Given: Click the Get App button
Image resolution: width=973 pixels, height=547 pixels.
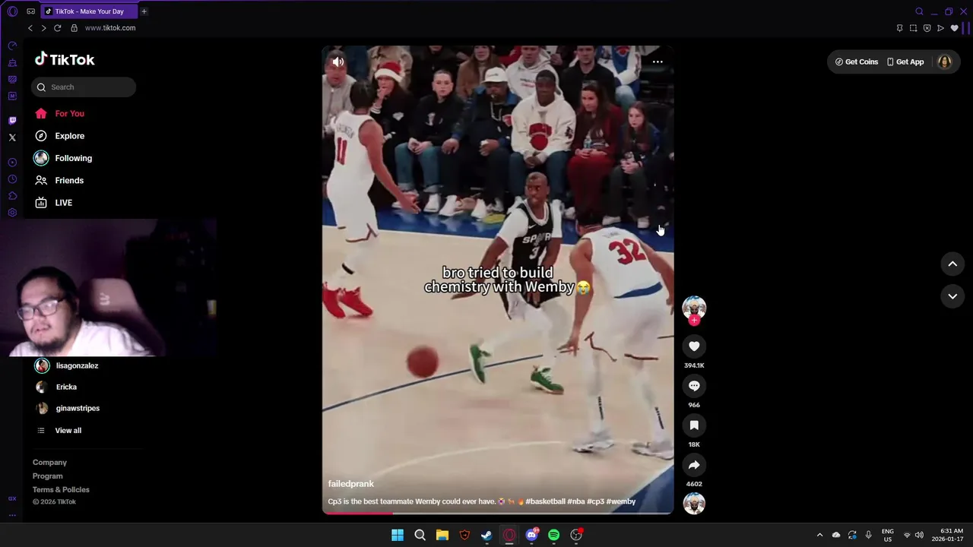Looking at the screenshot, I should click(x=905, y=62).
